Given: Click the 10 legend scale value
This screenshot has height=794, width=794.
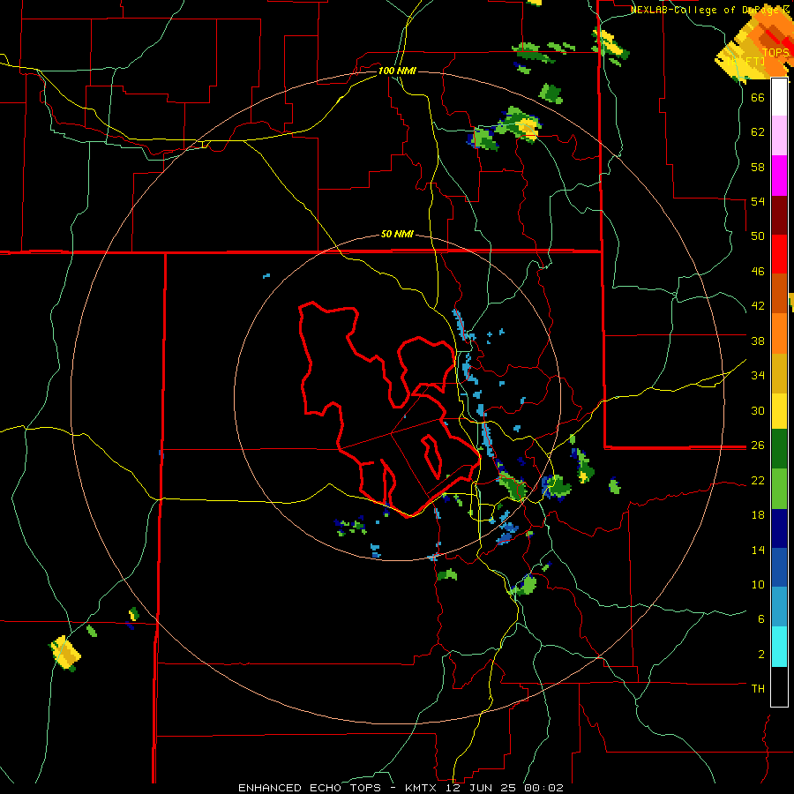Looking at the screenshot, I should point(758,584).
